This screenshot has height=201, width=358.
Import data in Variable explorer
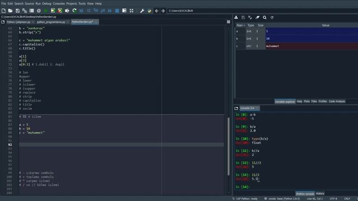point(236,17)
